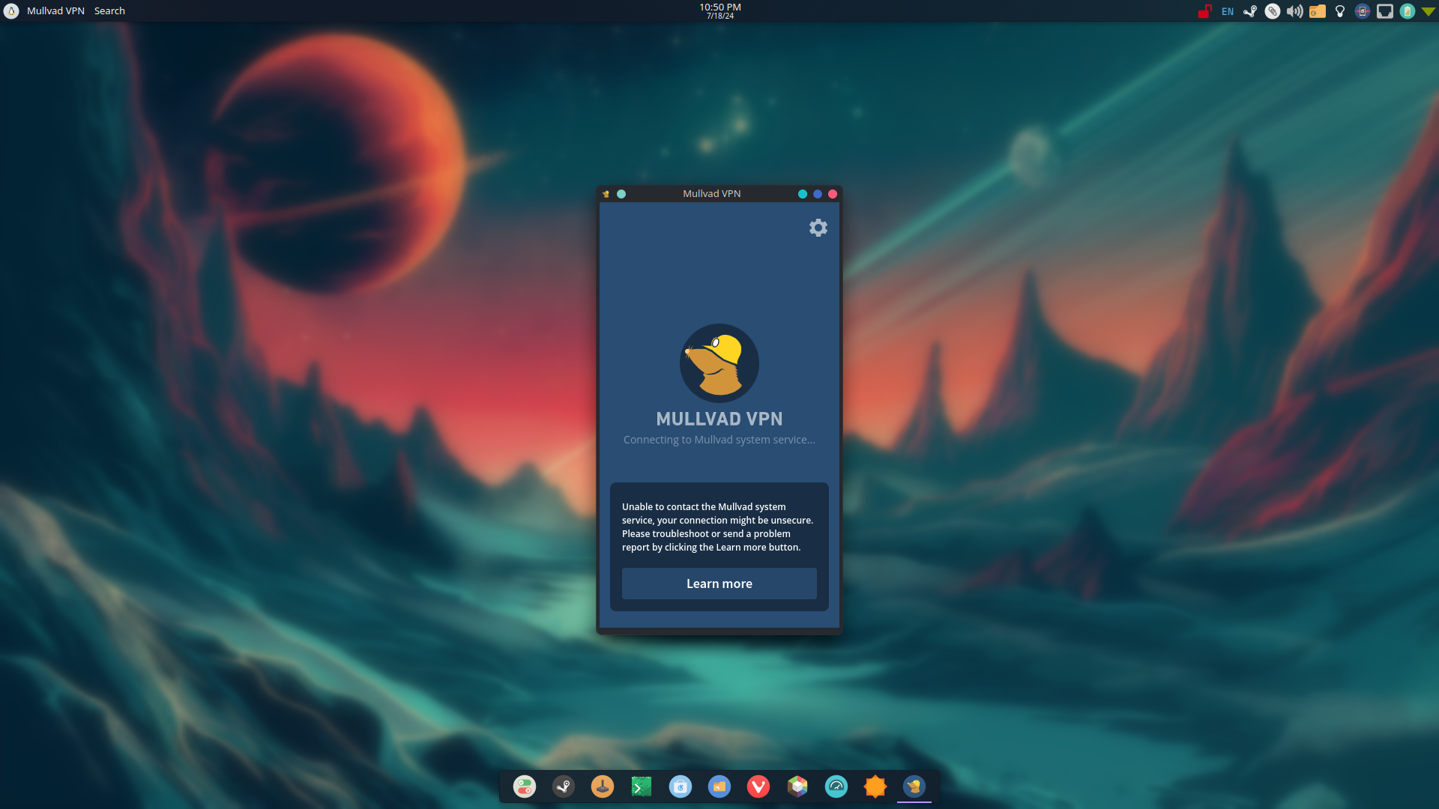This screenshot has width=1439, height=809.
Task: Click the lightbulb tray icon
Action: pyautogui.click(x=1339, y=11)
